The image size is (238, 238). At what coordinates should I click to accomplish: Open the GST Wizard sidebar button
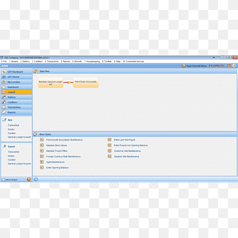[x=17, y=77]
